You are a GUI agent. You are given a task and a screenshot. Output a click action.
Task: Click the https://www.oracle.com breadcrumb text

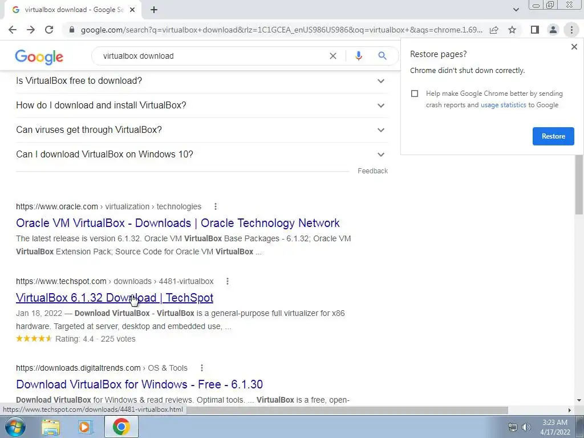pyautogui.click(x=57, y=206)
